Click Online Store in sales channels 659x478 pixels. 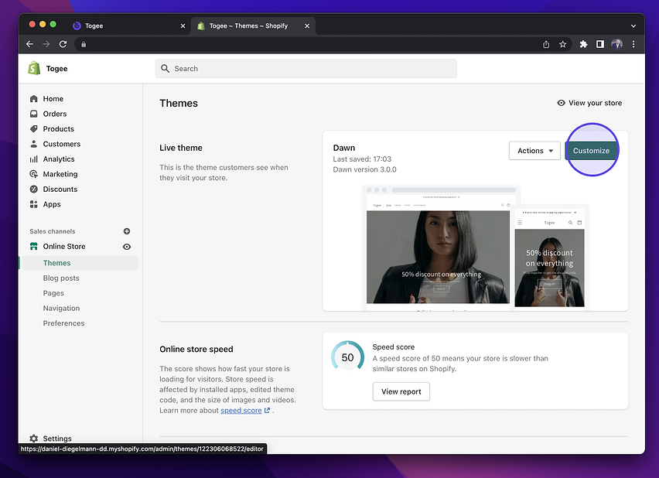(x=64, y=247)
